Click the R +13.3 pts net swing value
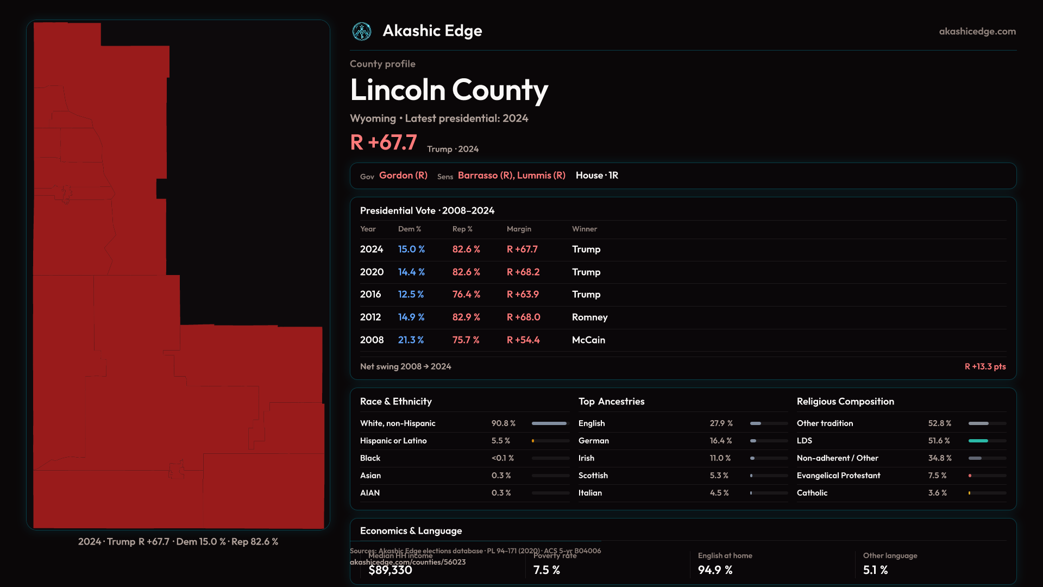1043x587 pixels. 984,367
